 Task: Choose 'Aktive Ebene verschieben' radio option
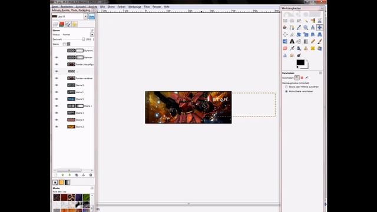[x=286, y=91]
